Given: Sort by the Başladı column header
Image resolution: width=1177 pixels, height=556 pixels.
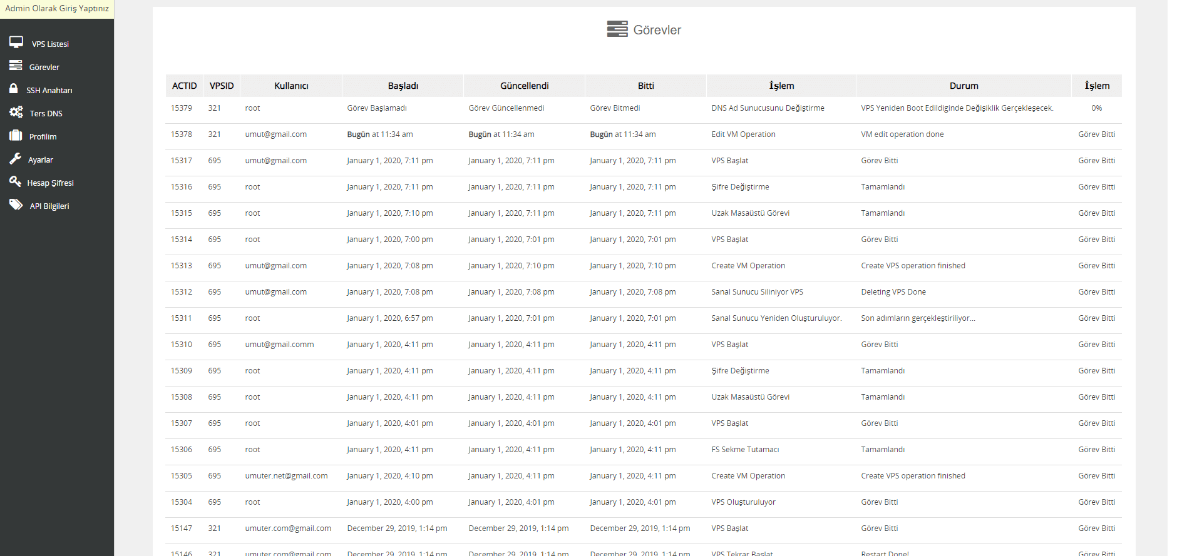Looking at the screenshot, I should [403, 86].
